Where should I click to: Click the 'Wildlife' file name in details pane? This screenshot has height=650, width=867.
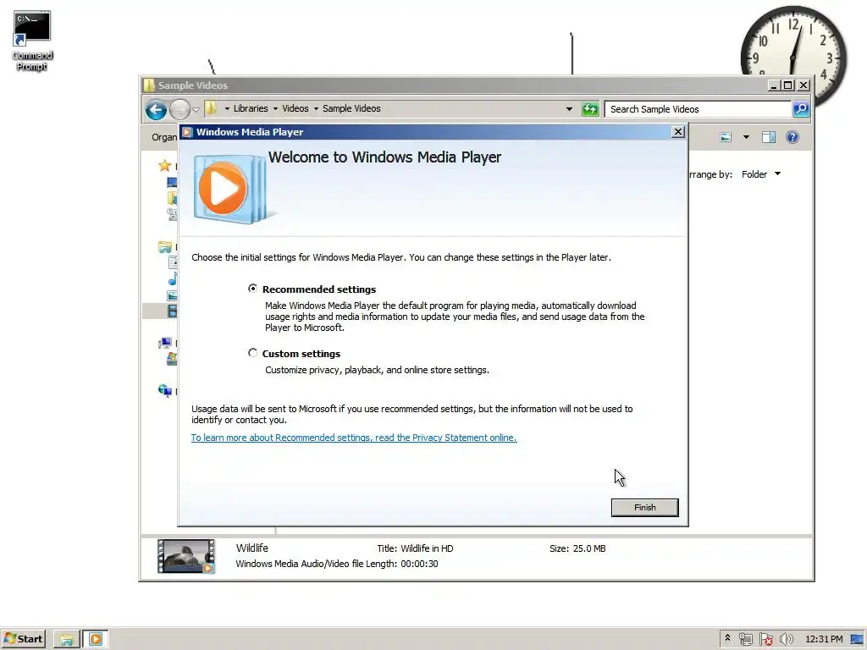(x=252, y=548)
